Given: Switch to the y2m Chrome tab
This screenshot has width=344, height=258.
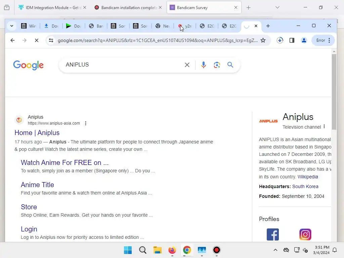Looking at the screenshot, I should pyautogui.click(x=185, y=26).
